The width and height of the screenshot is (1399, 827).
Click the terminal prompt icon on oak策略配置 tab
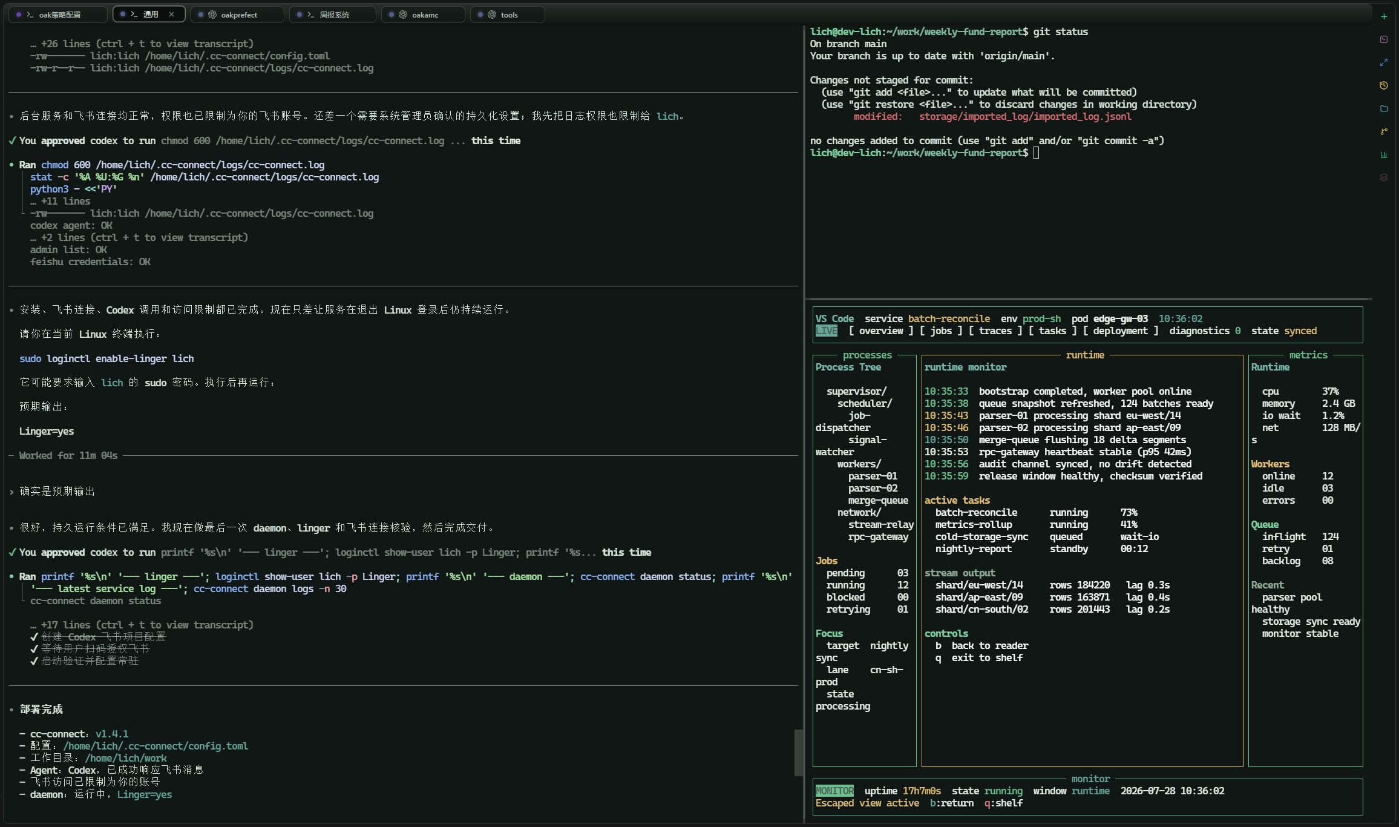pyautogui.click(x=30, y=15)
